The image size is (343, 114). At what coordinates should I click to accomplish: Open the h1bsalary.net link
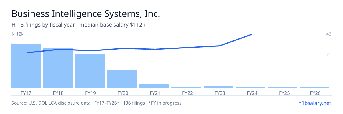[x=315, y=103]
